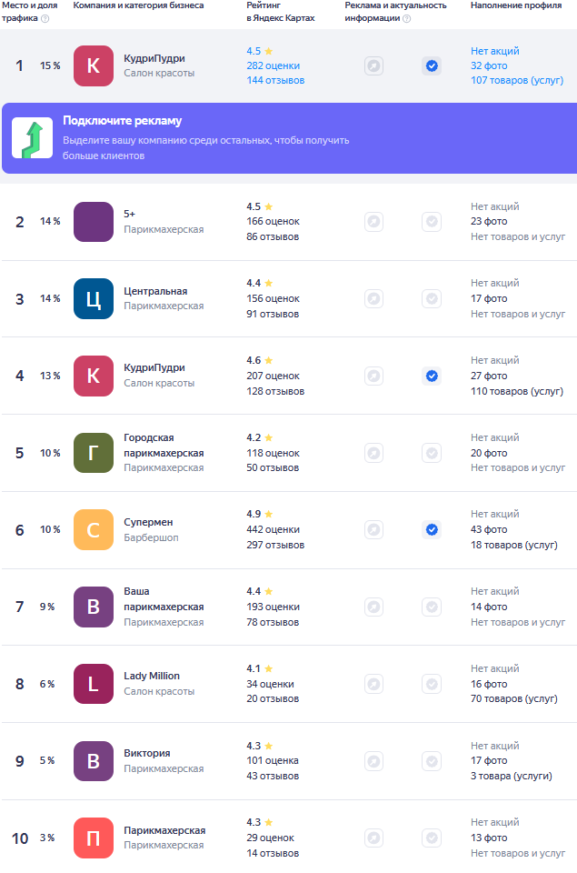The width and height of the screenshot is (577, 873).
Task: Click the grey verification badge in the Городская парикмахерская row
Action: tap(432, 453)
